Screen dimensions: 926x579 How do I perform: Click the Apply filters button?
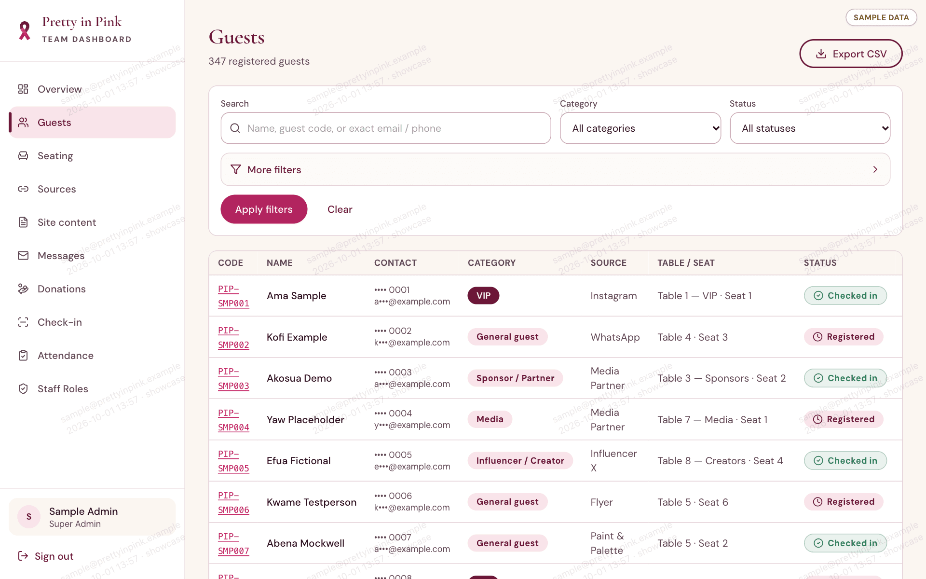[x=264, y=209]
